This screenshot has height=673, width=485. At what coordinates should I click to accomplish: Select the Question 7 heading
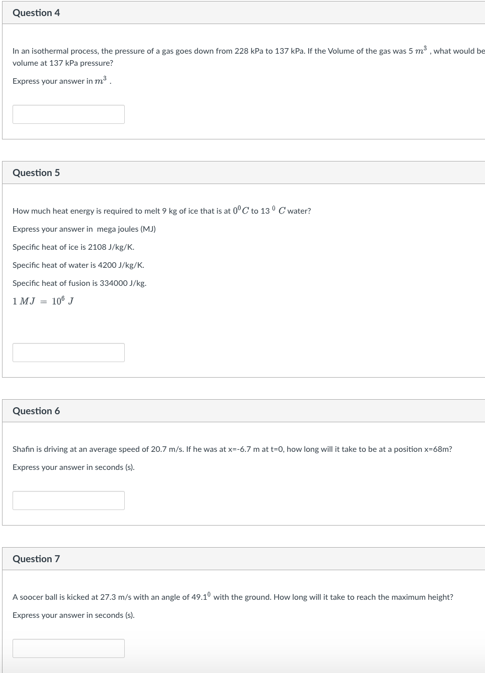point(36,559)
